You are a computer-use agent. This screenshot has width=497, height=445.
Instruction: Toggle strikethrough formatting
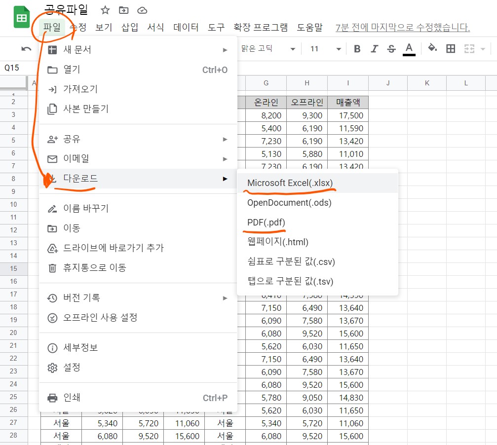click(x=391, y=48)
